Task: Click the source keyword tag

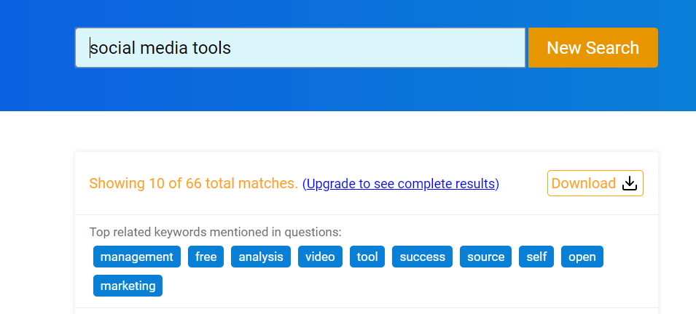Action: point(485,257)
